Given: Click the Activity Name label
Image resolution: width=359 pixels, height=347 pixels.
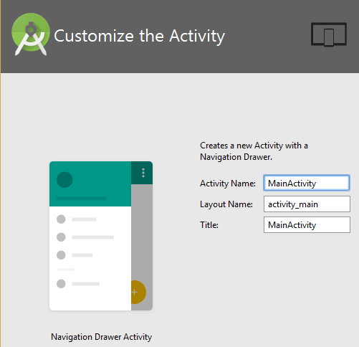Looking at the screenshot, I should click(x=228, y=184).
